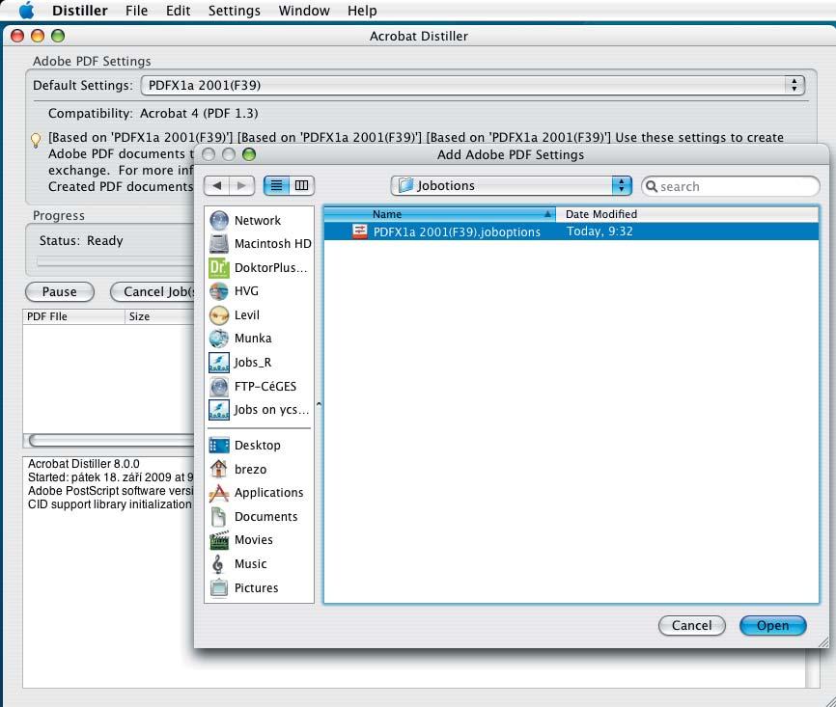This screenshot has width=836, height=707.
Task: Open brezo home folder in sidebar
Action: pos(259,469)
